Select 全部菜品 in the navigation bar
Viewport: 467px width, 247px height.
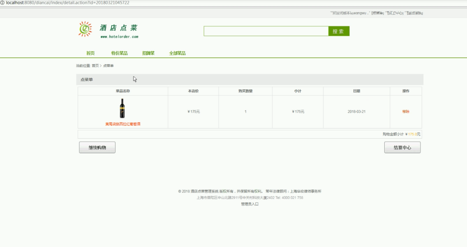click(x=177, y=53)
